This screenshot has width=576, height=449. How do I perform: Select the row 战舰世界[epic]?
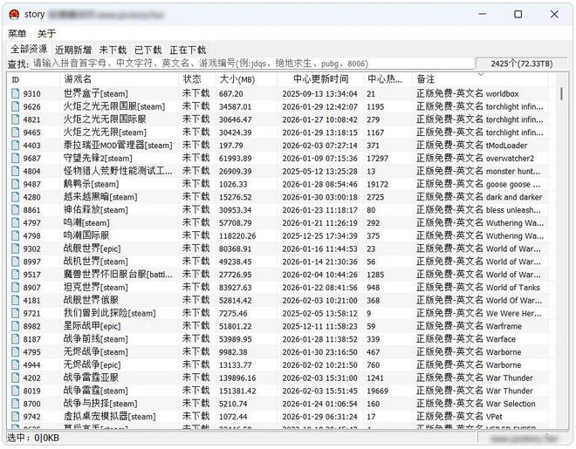point(279,248)
